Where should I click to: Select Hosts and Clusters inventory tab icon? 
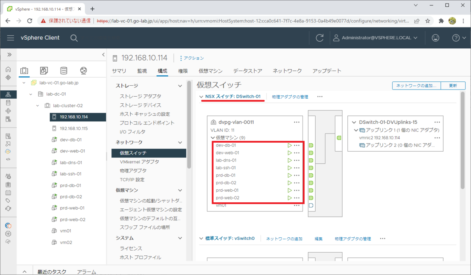point(24,71)
